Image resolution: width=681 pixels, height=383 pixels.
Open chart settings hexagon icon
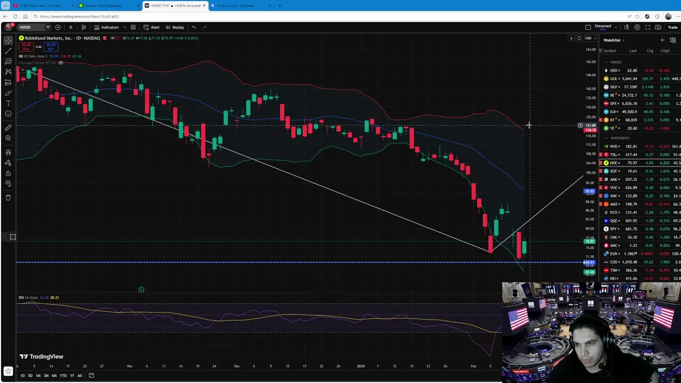(x=637, y=27)
